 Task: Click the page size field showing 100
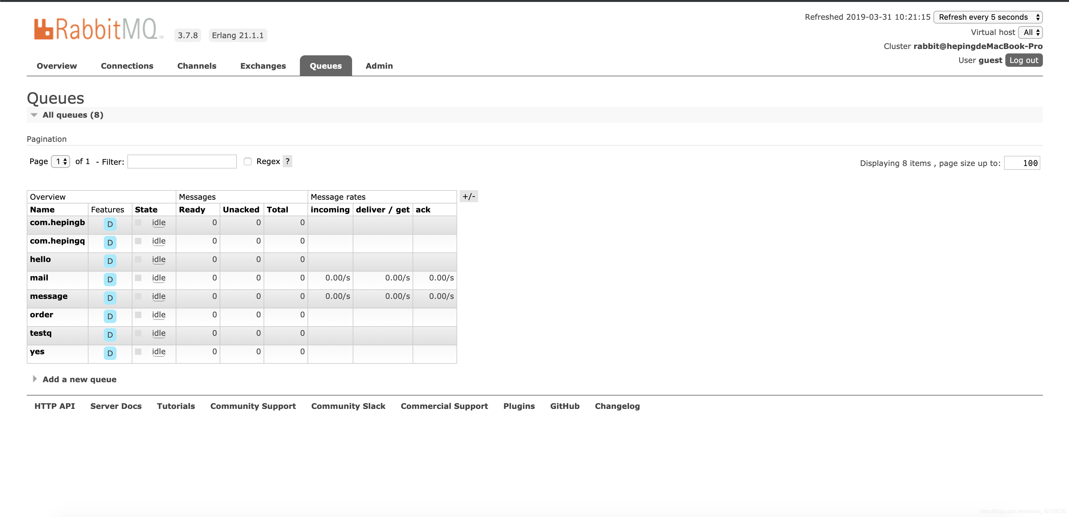pyautogui.click(x=1022, y=163)
